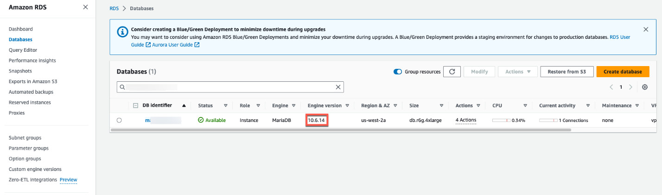Sort table by Size column

click(441, 105)
